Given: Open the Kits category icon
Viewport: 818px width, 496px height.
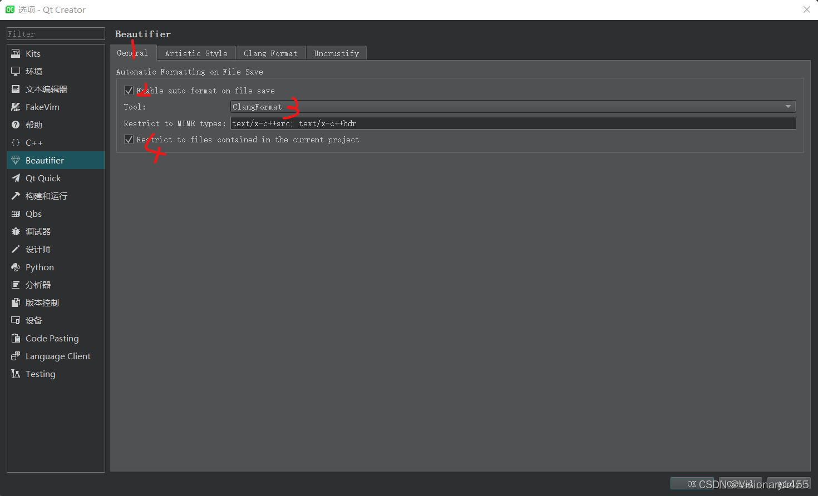Looking at the screenshot, I should tap(16, 53).
